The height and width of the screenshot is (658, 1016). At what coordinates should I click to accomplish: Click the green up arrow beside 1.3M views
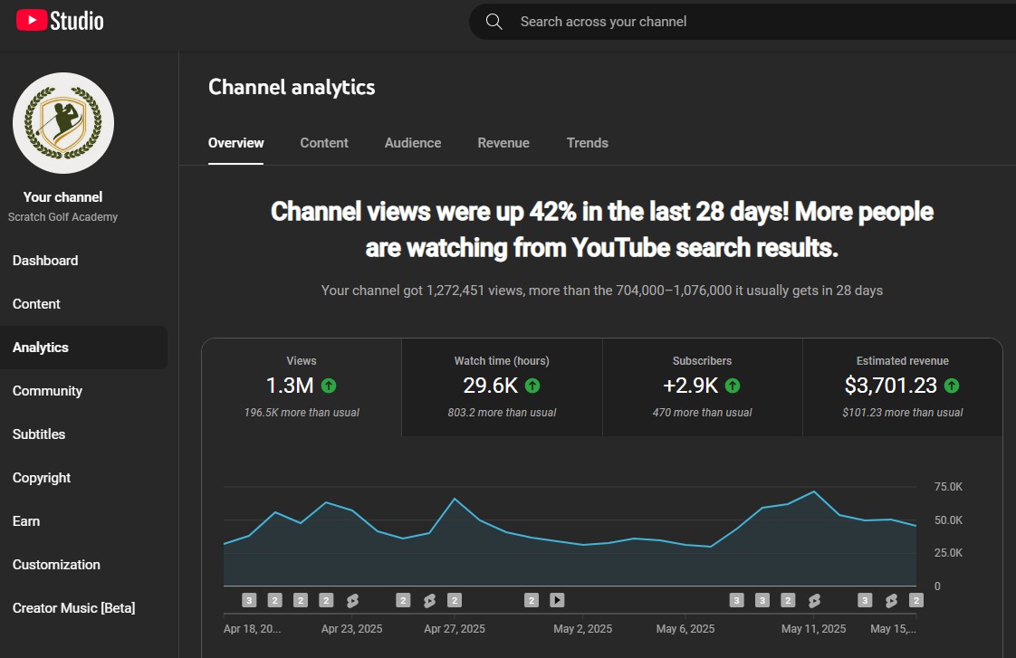[329, 386]
